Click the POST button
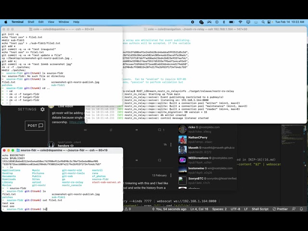This screenshot has width=308, height=231. (35, 126)
